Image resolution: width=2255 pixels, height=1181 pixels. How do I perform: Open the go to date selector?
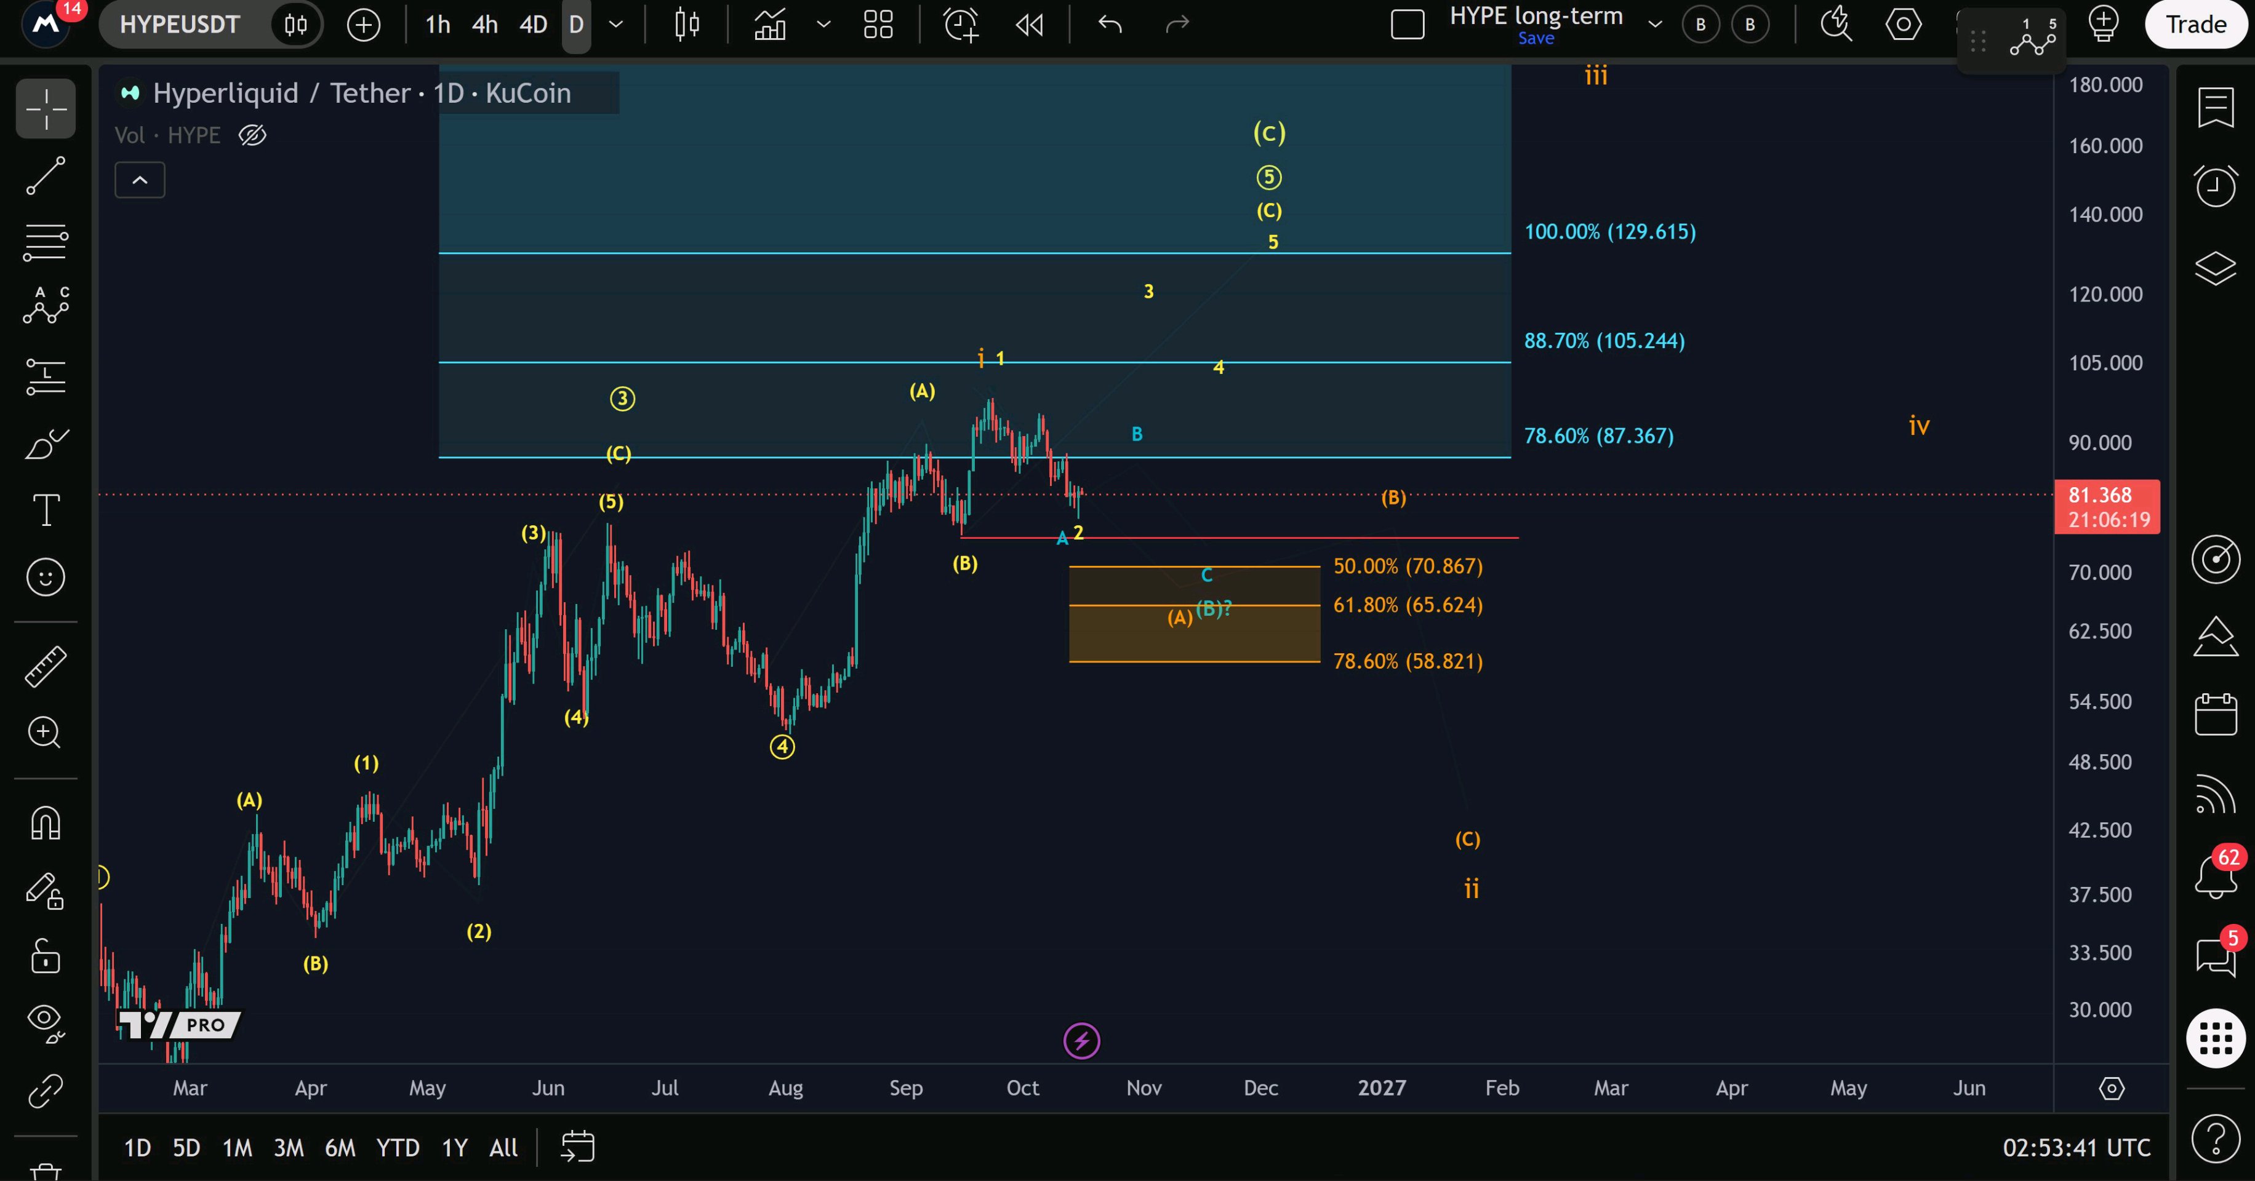578,1147
